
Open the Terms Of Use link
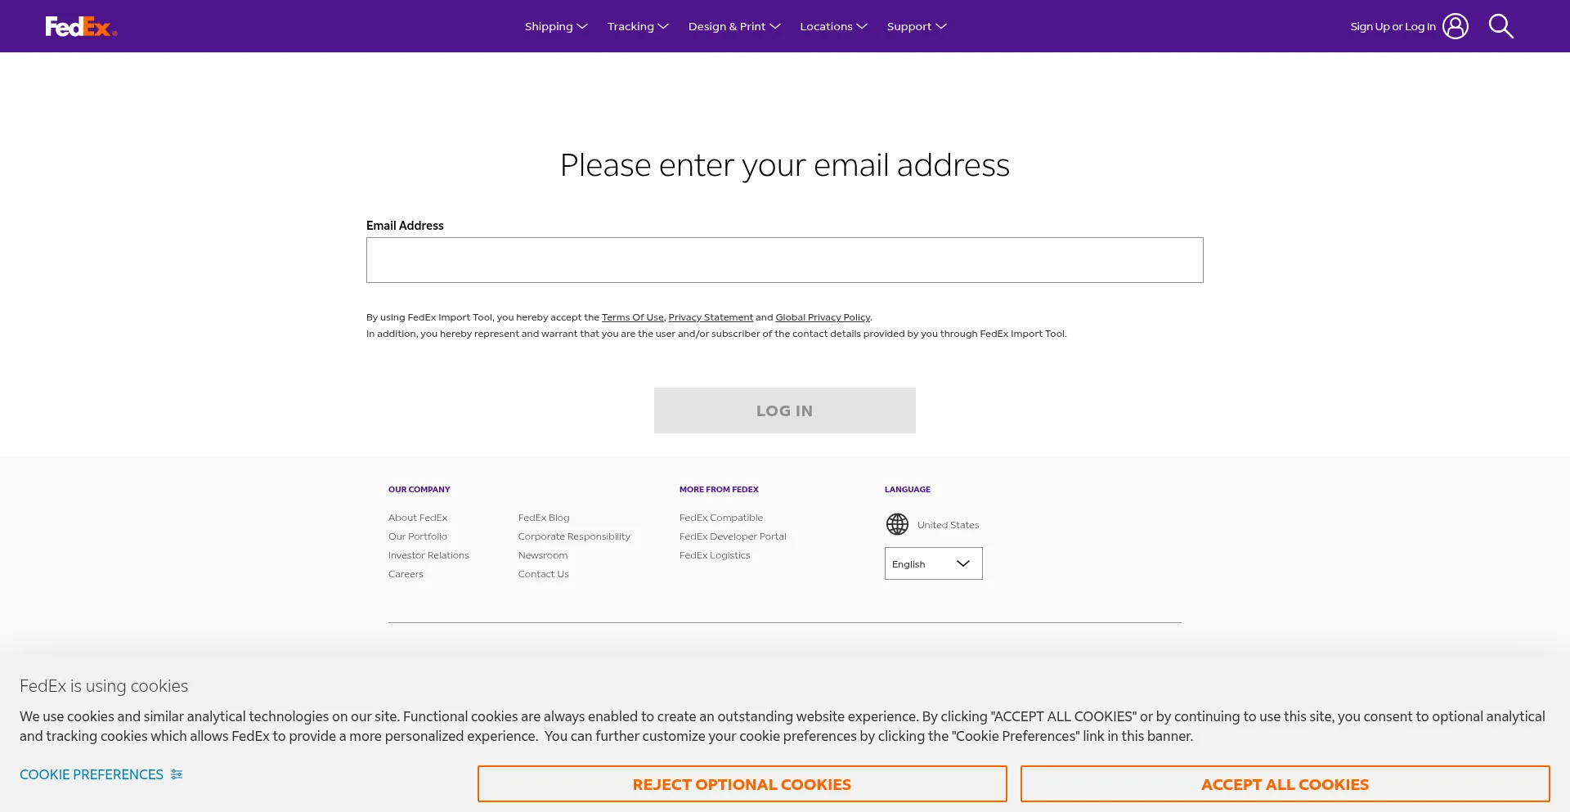point(632,317)
